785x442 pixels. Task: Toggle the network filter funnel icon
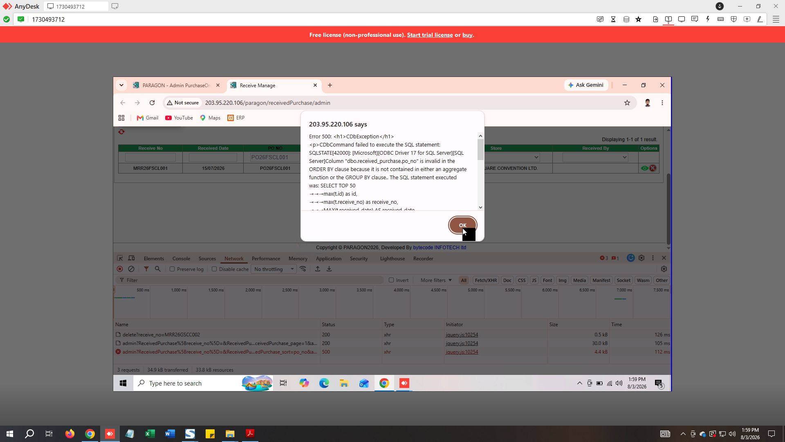[x=146, y=269]
